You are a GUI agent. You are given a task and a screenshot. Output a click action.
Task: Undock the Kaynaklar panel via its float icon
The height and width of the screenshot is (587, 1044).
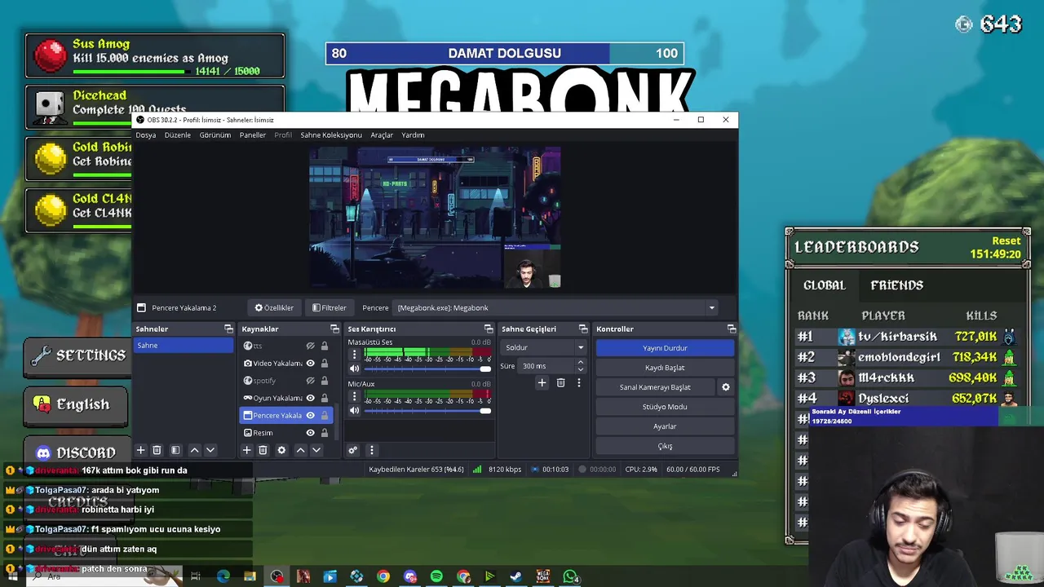tap(334, 329)
